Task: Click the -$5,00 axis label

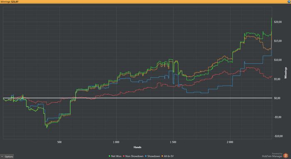Action: [278, 117]
